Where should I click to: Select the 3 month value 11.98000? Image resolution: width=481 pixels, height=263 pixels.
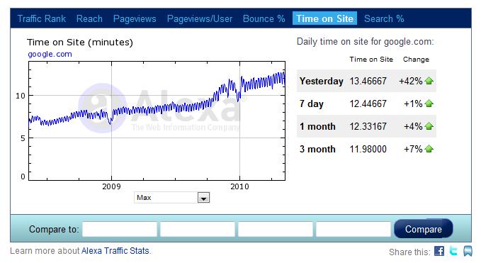pos(368,149)
